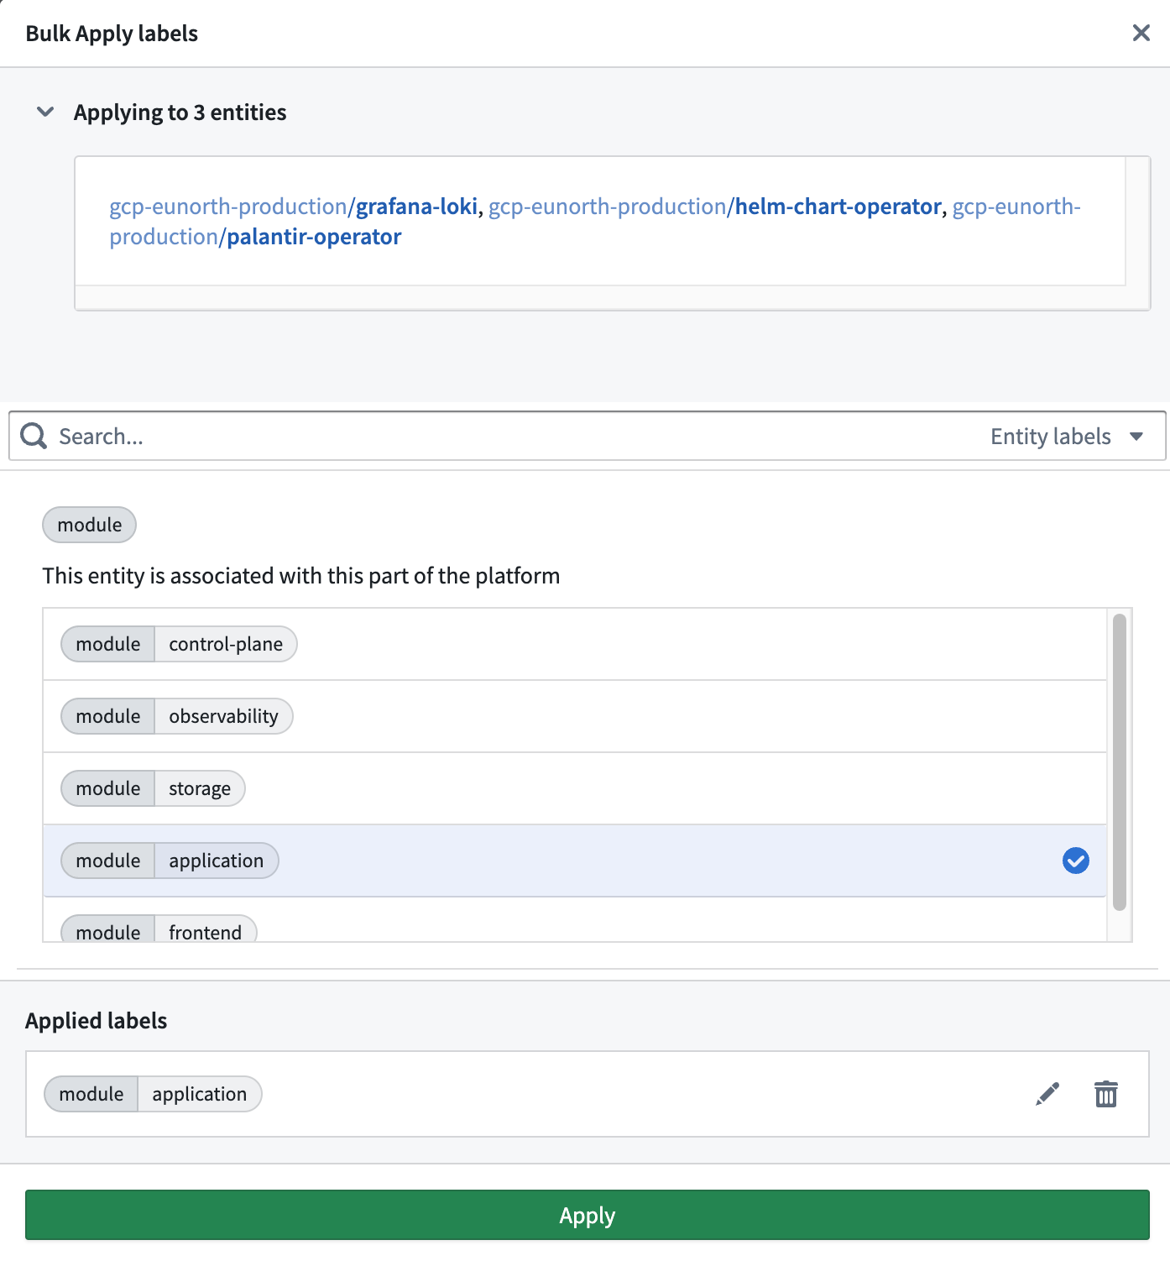Click the green Apply button

(x=587, y=1215)
